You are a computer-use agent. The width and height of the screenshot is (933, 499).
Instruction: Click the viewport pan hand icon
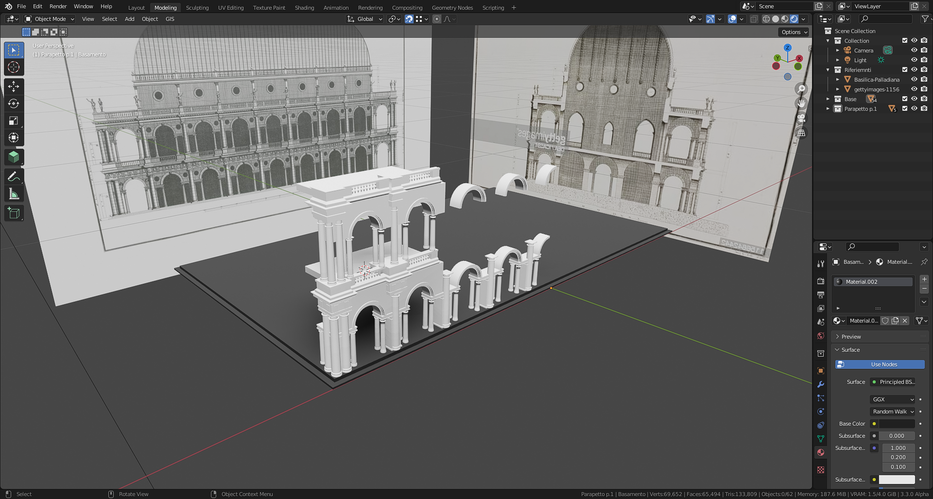point(801,103)
